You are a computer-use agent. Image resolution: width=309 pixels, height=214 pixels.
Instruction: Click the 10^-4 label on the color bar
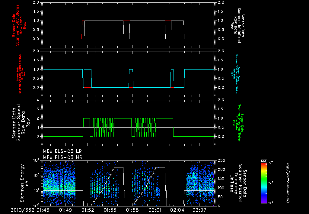click(271, 163)
